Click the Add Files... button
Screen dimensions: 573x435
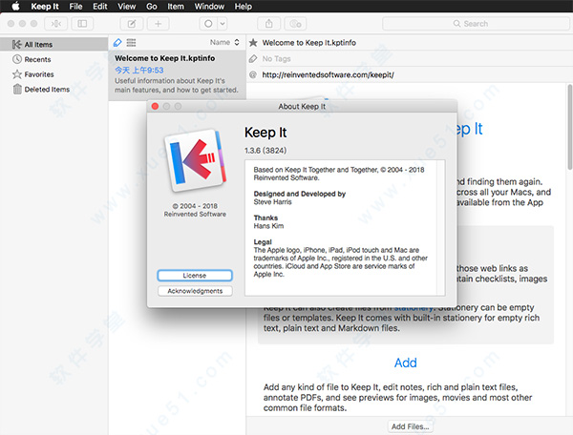[x=410, y=426]
